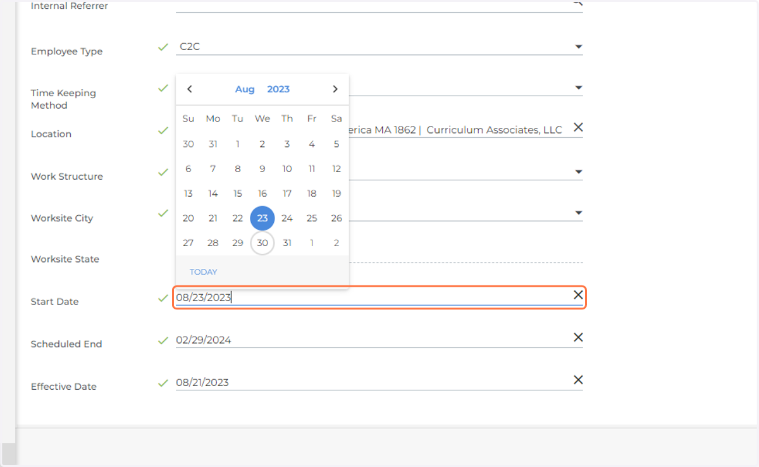This screenshot has width=759, height=467.
Task: Select August 21 in calendar
Action: coord(213,218)
